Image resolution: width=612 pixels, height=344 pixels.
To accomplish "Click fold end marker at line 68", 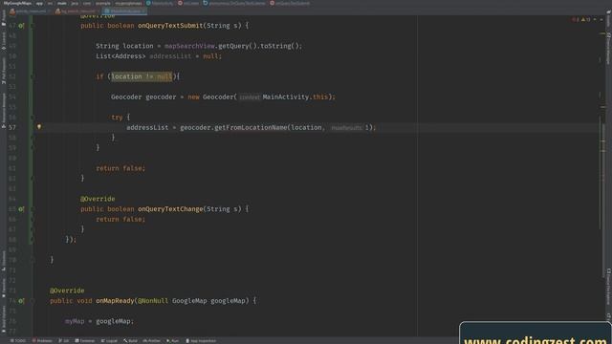I will click(x=33, y=240).
